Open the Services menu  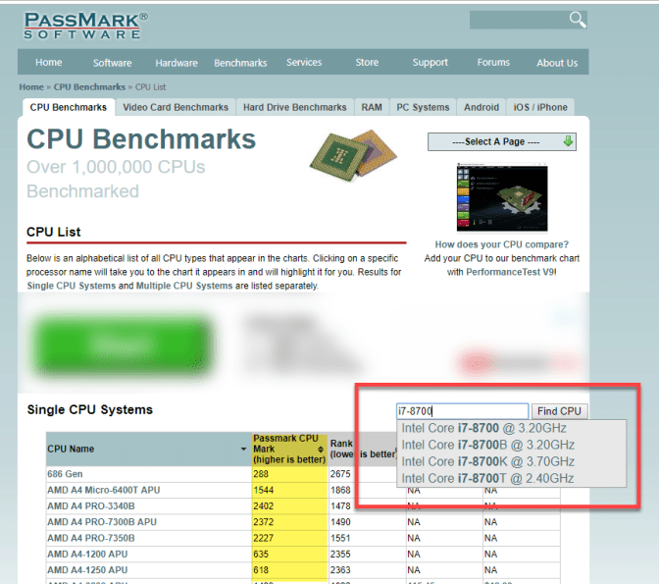point(304,62)
